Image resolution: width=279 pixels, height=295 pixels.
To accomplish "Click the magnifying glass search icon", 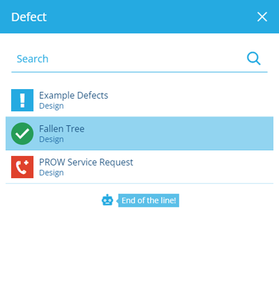I will [254, 58].
